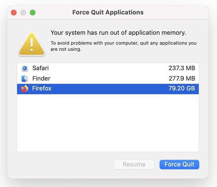Click the Force Quit Applications title text

[108, 13]
